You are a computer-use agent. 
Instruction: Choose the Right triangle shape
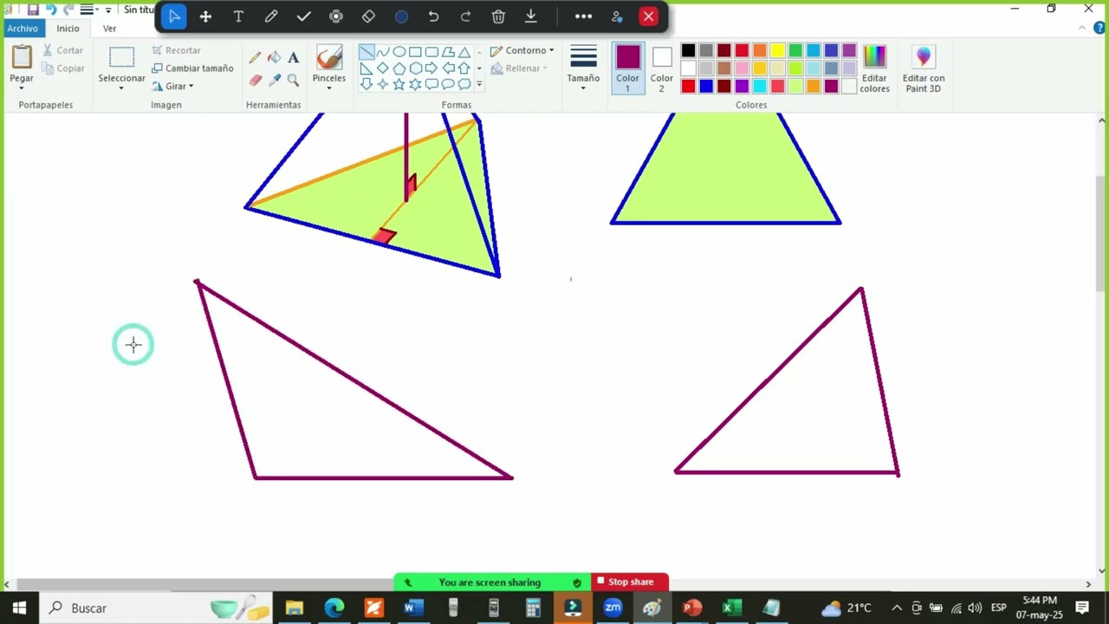click(x=366, y=68)
